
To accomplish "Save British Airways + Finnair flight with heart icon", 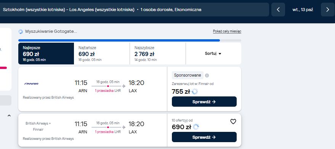I will pos(233,122).
